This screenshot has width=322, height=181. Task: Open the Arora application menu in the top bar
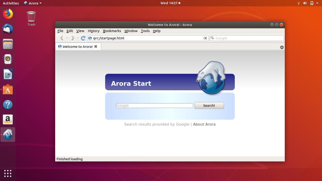click(32, 3)
